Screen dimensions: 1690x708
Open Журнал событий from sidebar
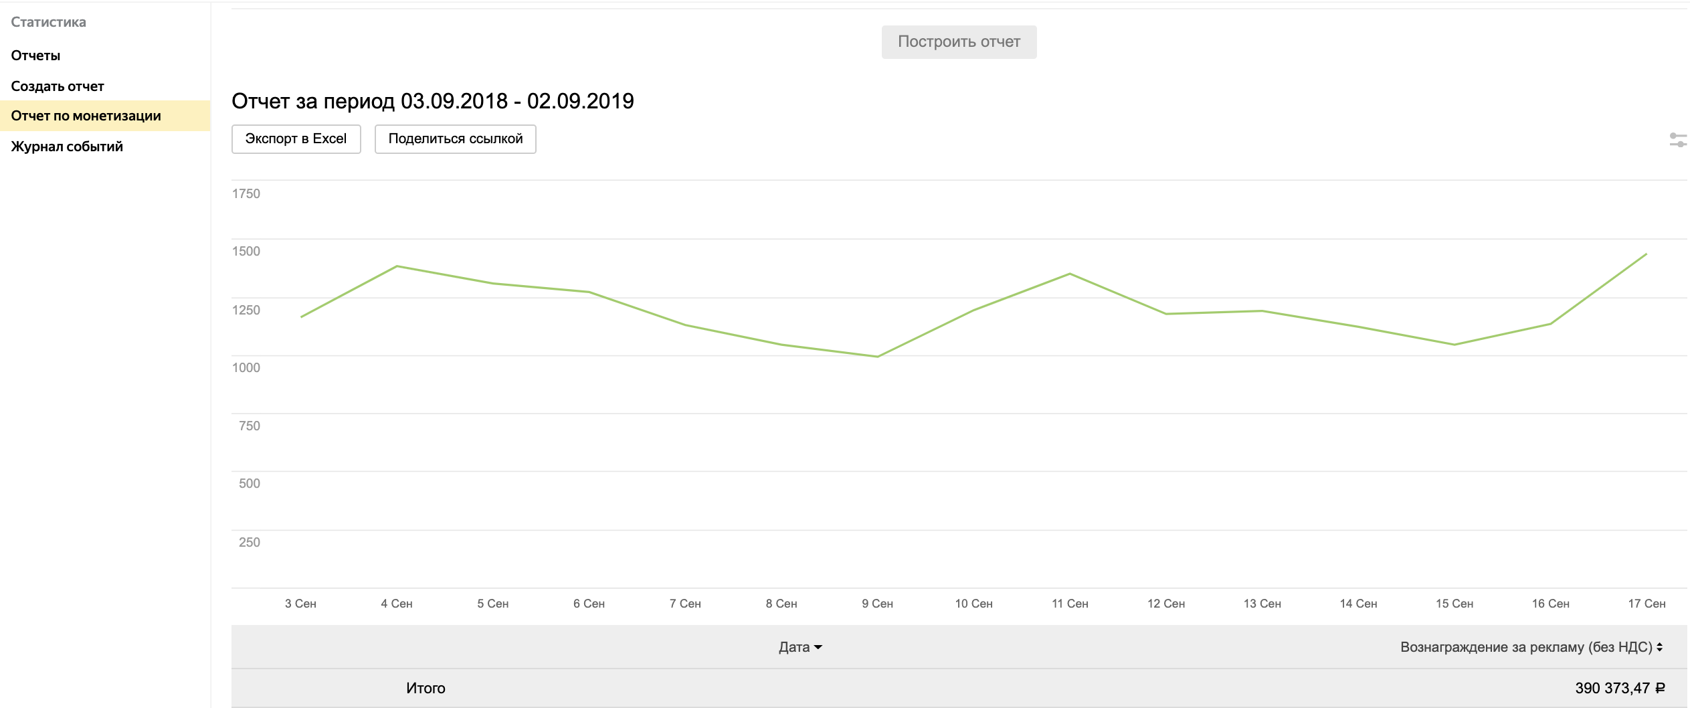(67, 147)
